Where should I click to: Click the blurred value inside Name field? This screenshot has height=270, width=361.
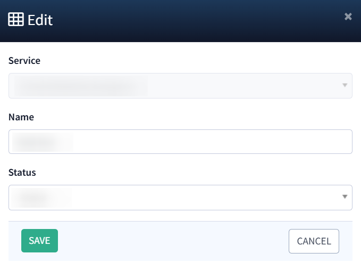coord(41,142)
